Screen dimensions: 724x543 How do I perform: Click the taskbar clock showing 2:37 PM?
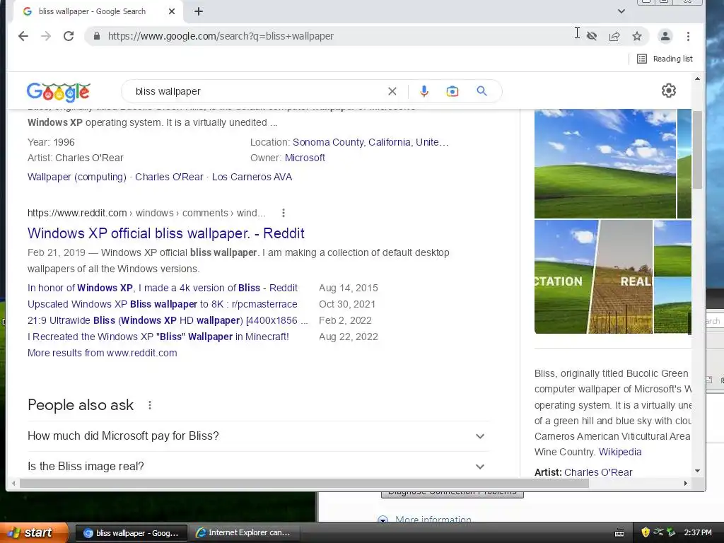click(698, 532)
